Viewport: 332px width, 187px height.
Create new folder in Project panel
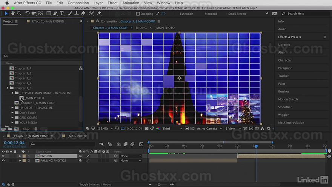pyautogui.click(x=10, y=129)
